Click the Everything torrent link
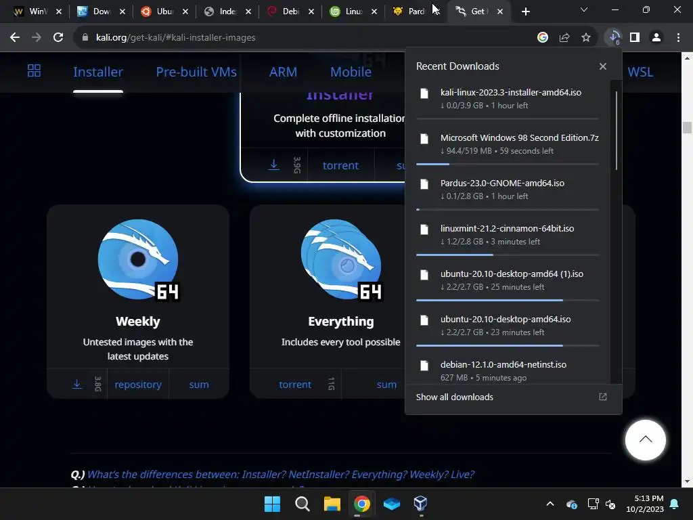Viewport: 693px width, 520px height. (295, 385)
